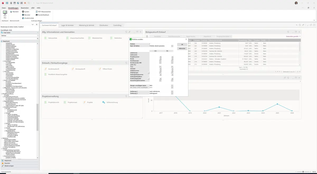Open the Kontoauskunft tile

(x=78, y=69)
